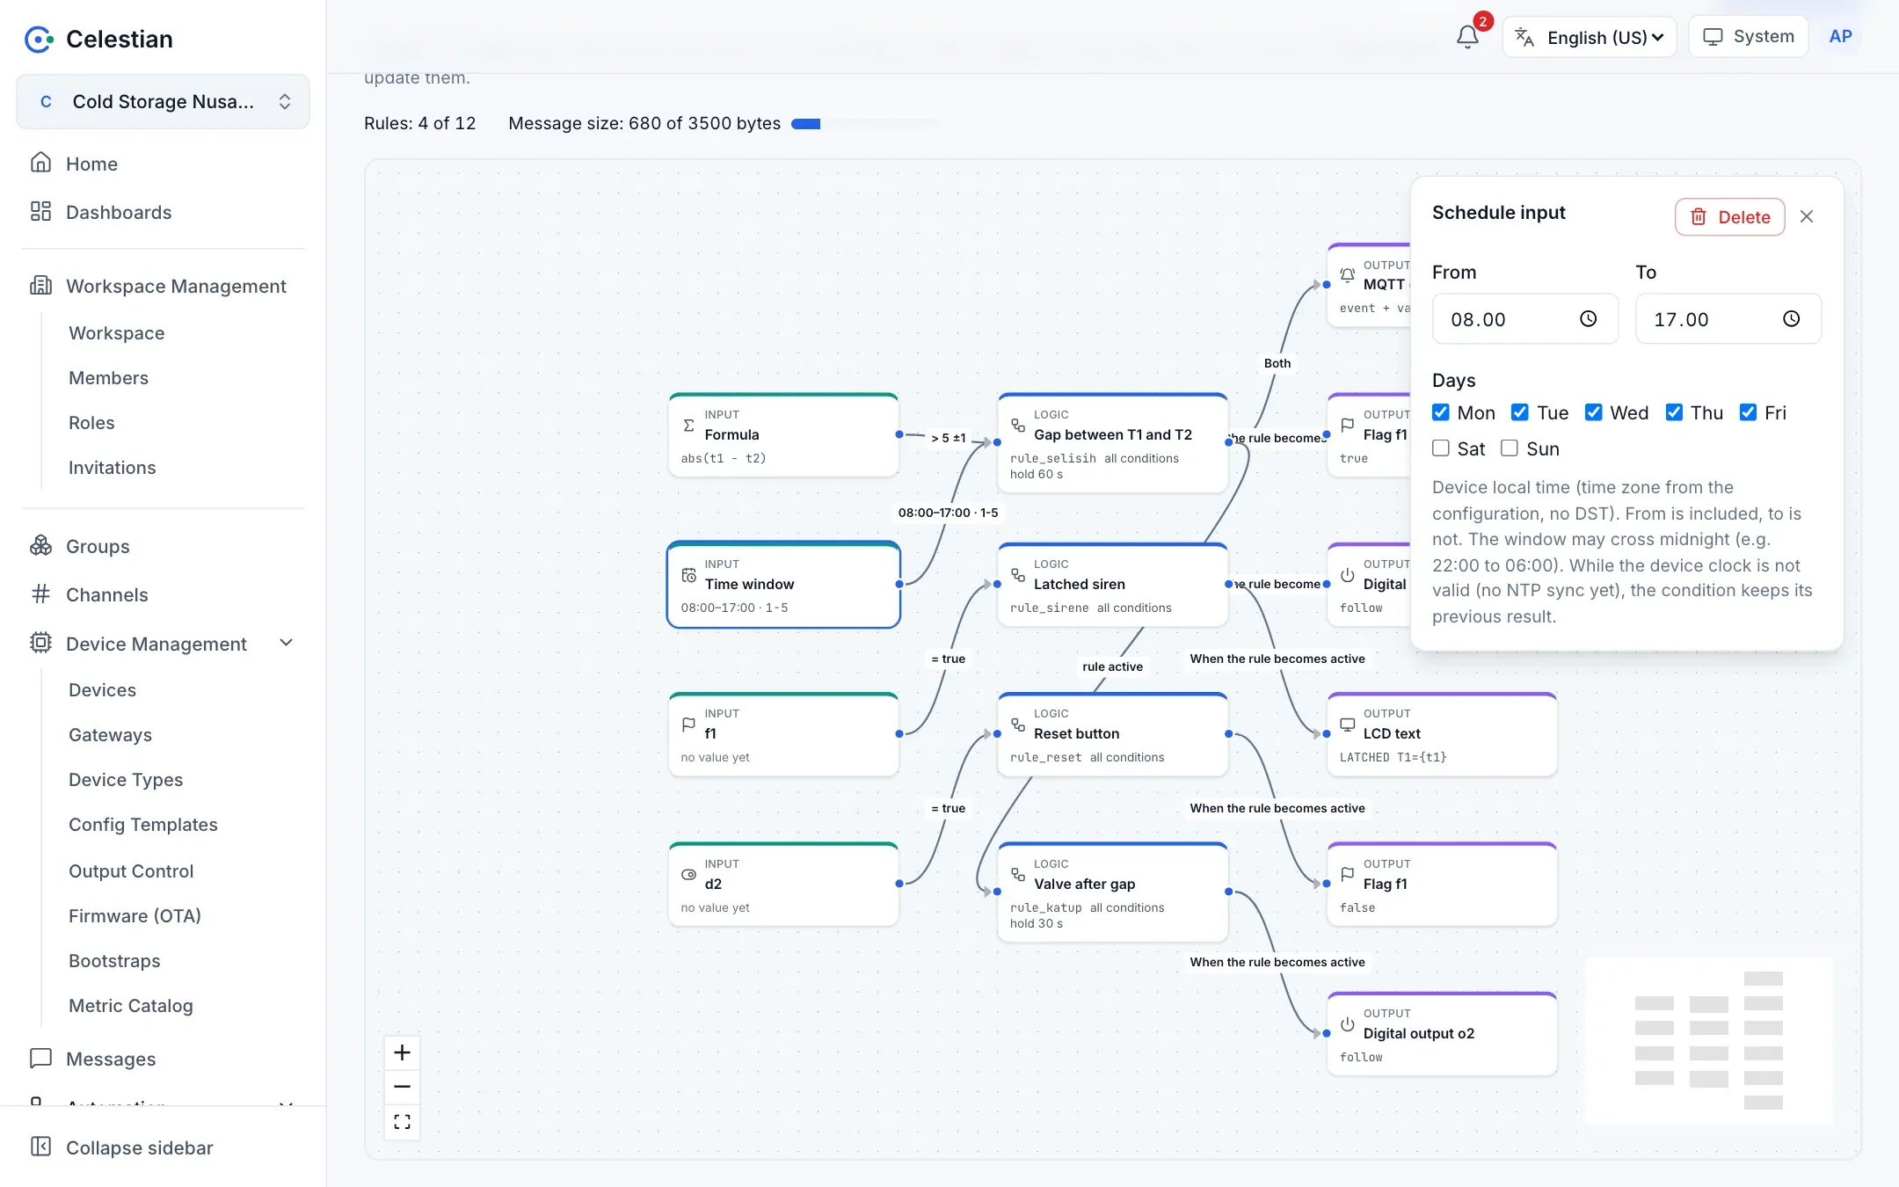Open the Cold Storage workspace switcher
Viewport: 1899px width, 1187px height.
click(163, 102)
